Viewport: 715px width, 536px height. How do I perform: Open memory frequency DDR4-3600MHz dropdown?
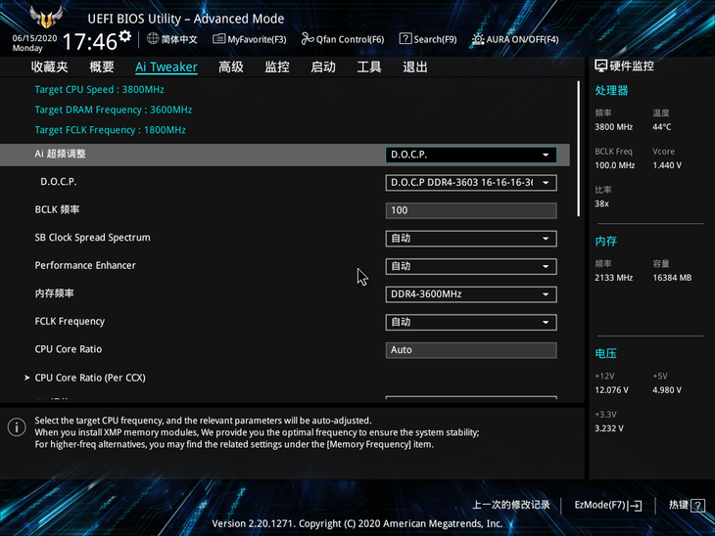471,294
